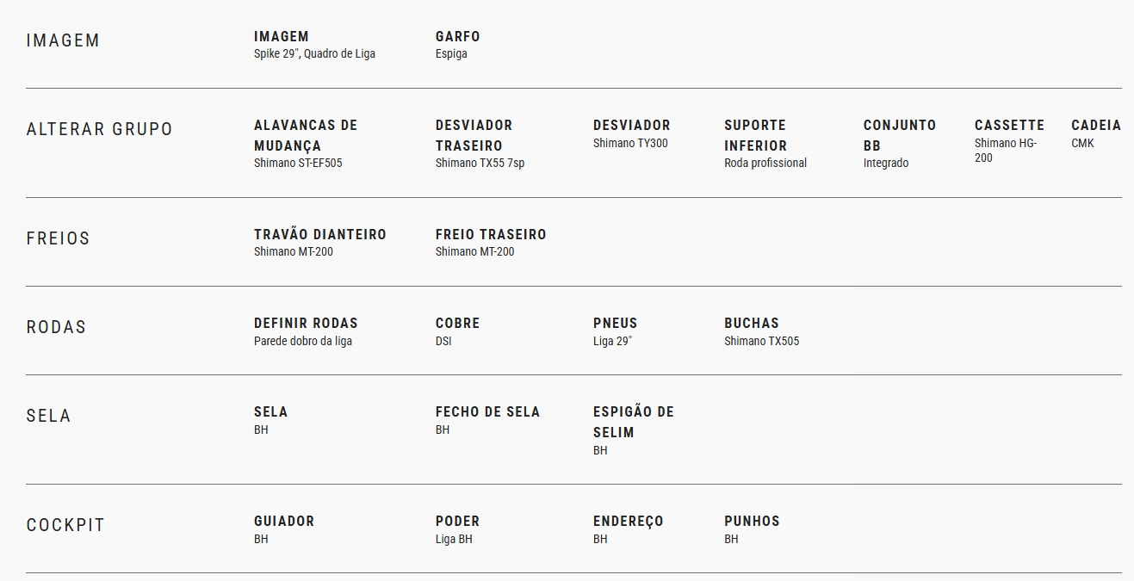Click the COCKPIT section heading
The image size is (1134, 581).
click(x=65, y=525)
